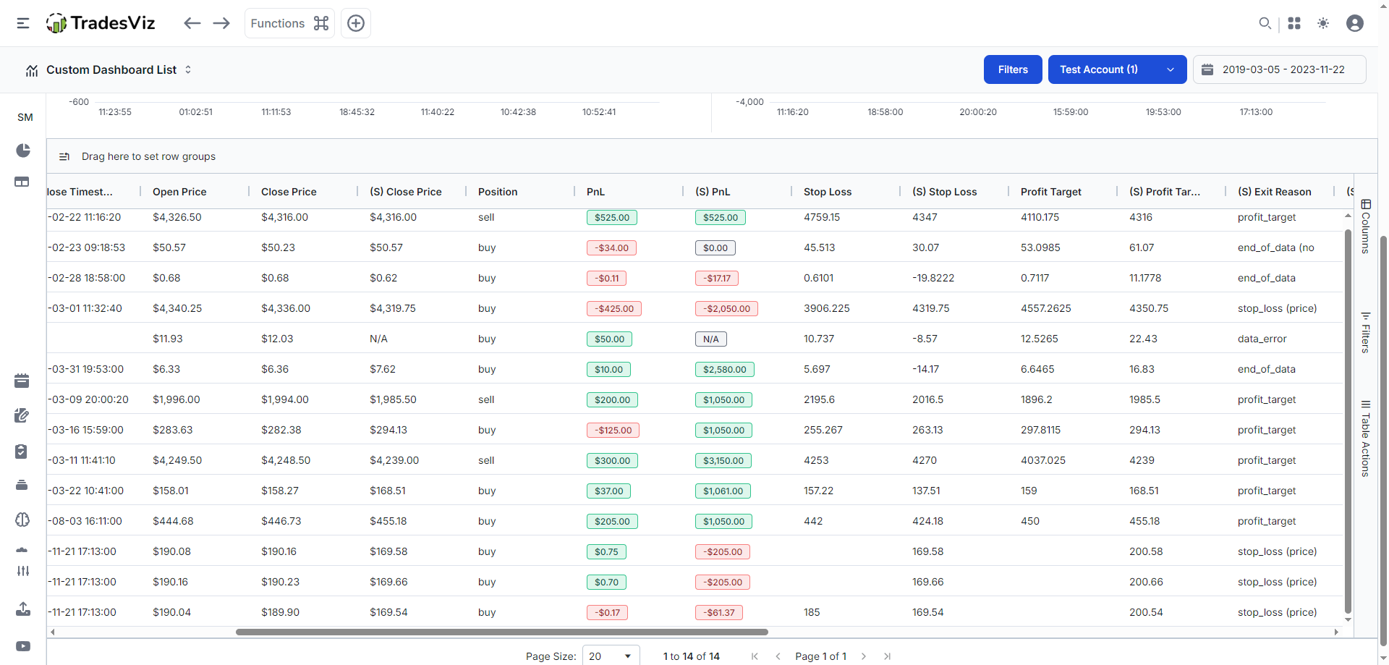1389x665 pixels.
Task: Click the back navigation arrow
Action: coord(192,23)
